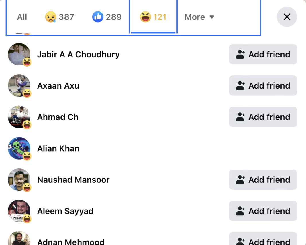Open Alian Khan's alien avatar
The height and width of the screenshot is (245, 306).
pos(19,148)
